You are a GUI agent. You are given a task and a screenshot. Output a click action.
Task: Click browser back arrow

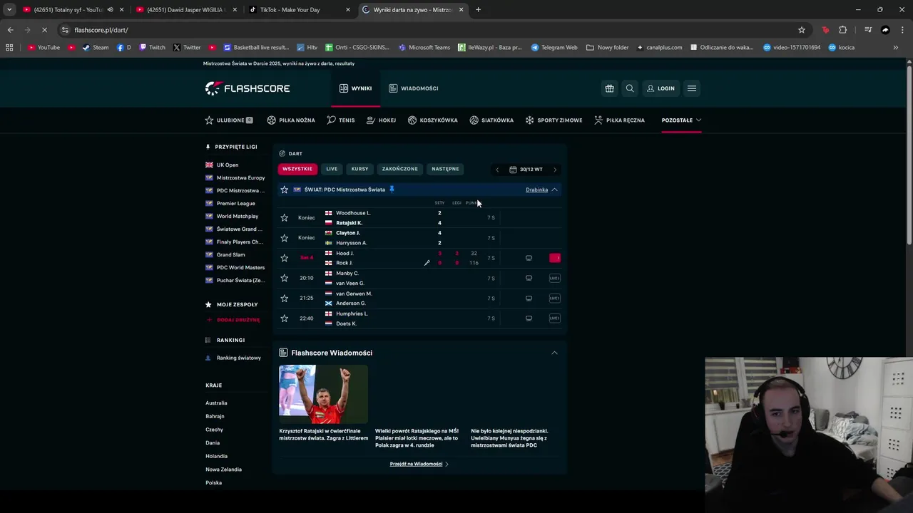click(x=10, y=30)
